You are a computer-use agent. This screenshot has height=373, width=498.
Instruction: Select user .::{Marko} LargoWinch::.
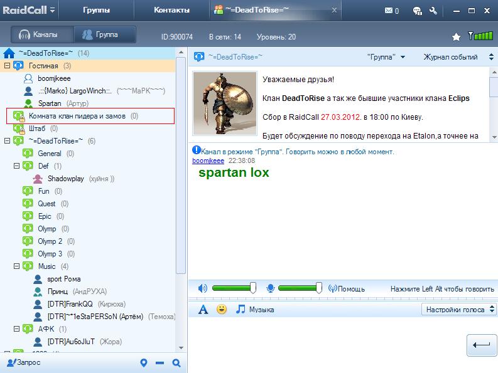(75, 91)
